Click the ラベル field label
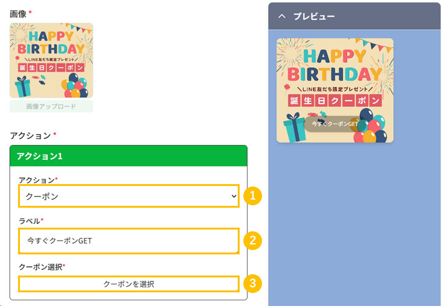445x306 pixels. [x=30, y=221]
